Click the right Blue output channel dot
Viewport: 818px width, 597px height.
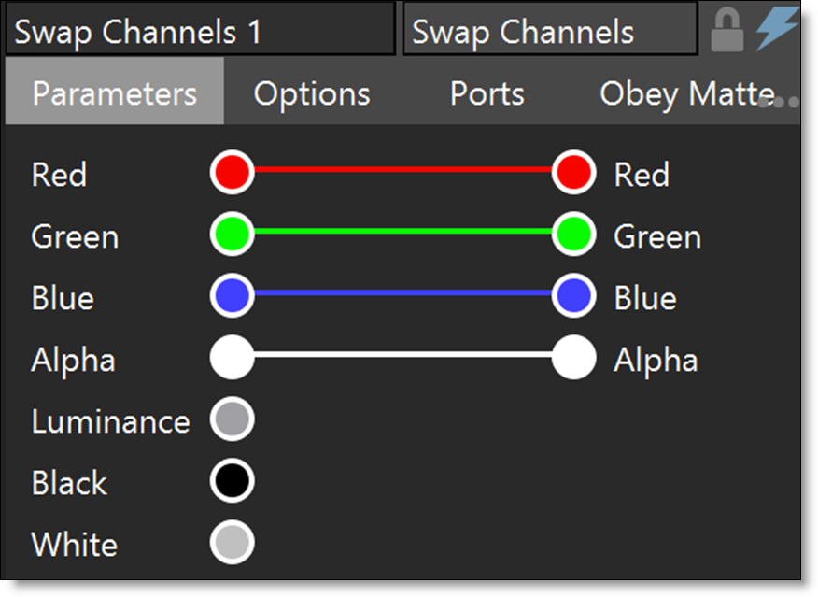click(x=574, y=295)
